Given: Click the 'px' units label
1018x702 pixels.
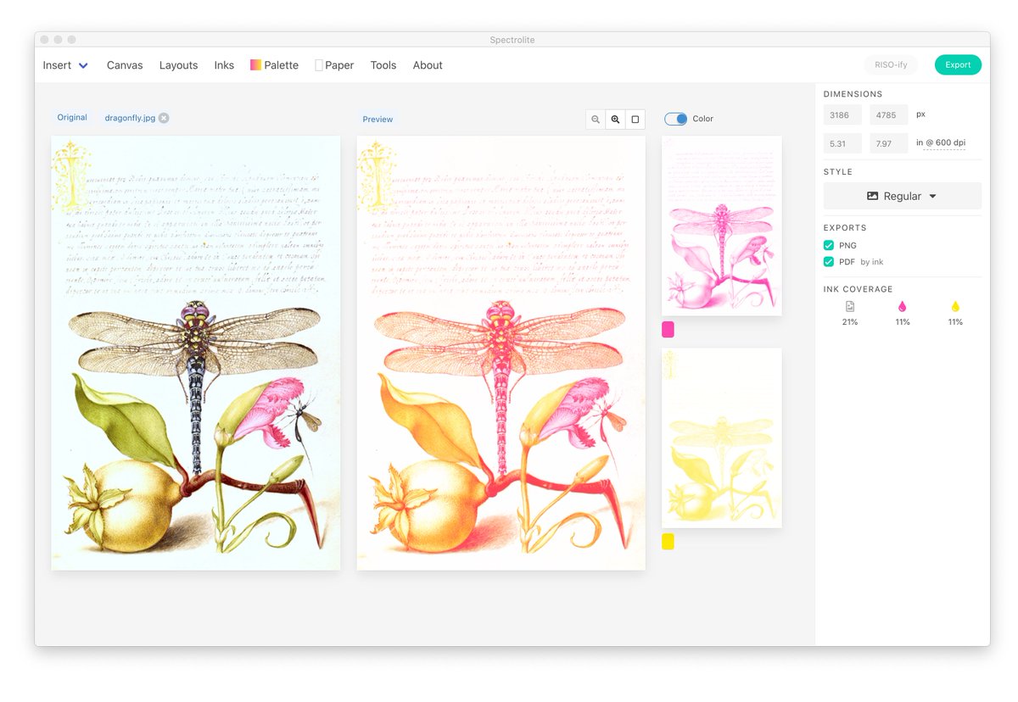Looking at the screenshot, I should click(920, 114).
